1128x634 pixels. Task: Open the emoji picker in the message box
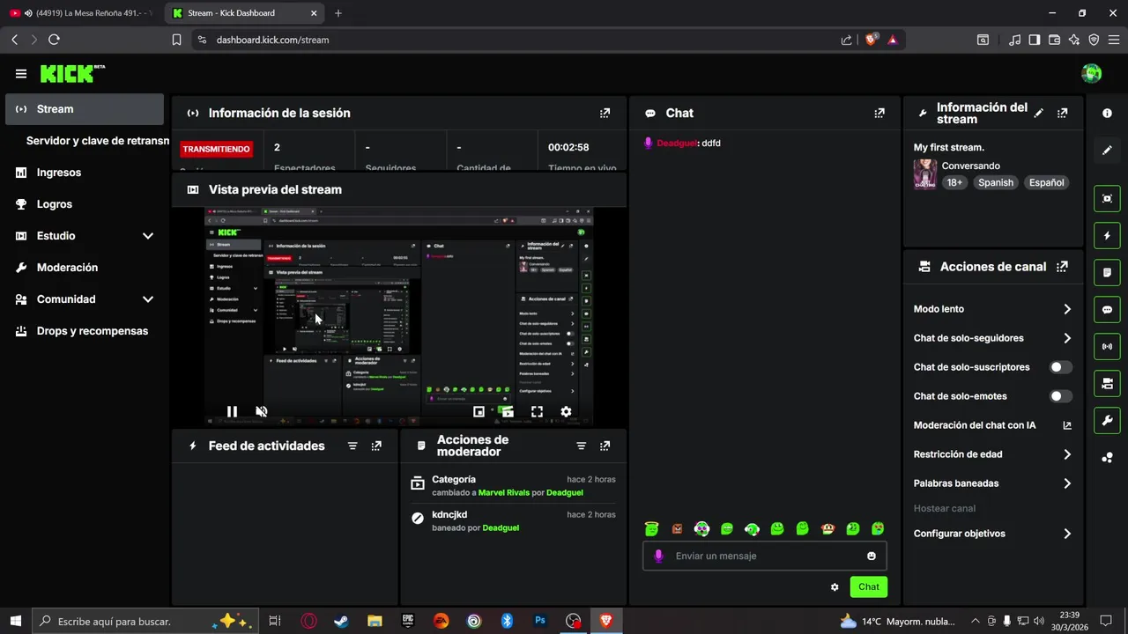coord(872,556)
